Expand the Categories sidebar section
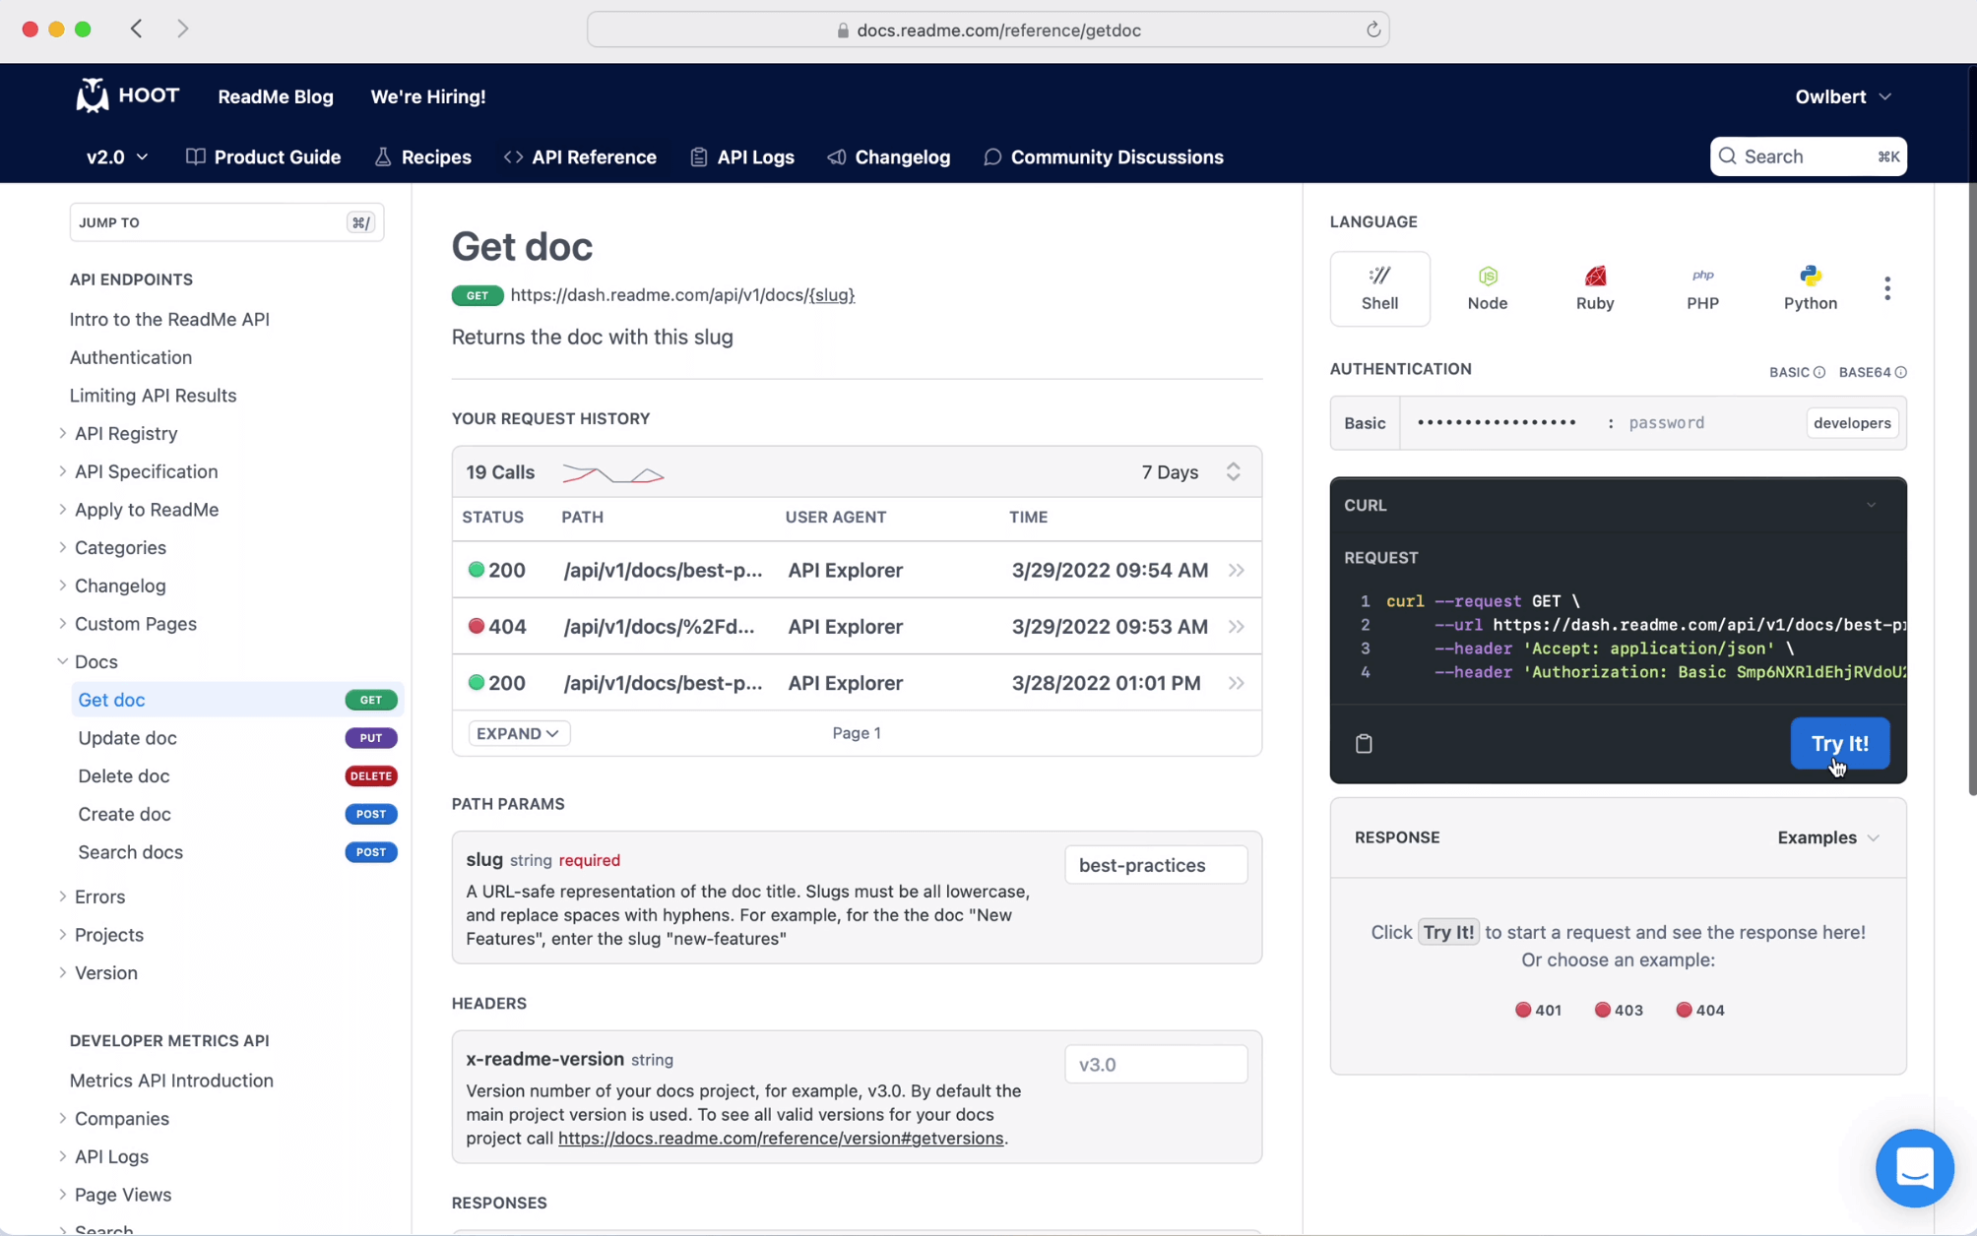This screenshot has width=1977, height=1236. [62, 547]
